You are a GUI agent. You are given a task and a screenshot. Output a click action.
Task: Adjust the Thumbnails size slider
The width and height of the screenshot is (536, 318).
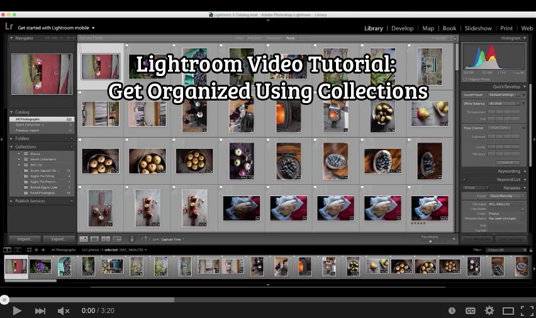pos(430,241)
